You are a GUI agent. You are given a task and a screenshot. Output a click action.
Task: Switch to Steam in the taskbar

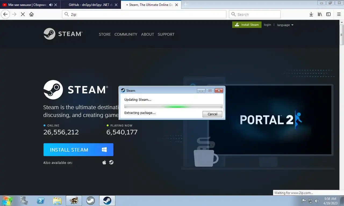[107, 200]
